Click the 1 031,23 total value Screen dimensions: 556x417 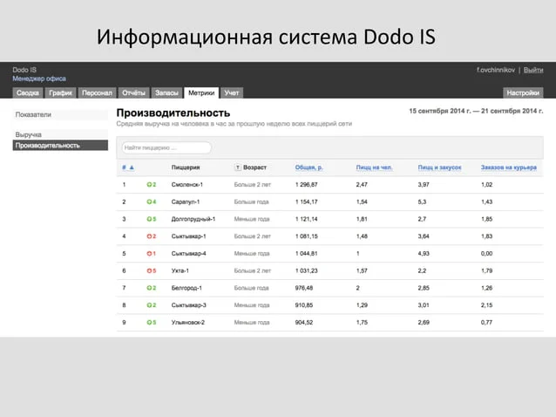pos(307,270)
